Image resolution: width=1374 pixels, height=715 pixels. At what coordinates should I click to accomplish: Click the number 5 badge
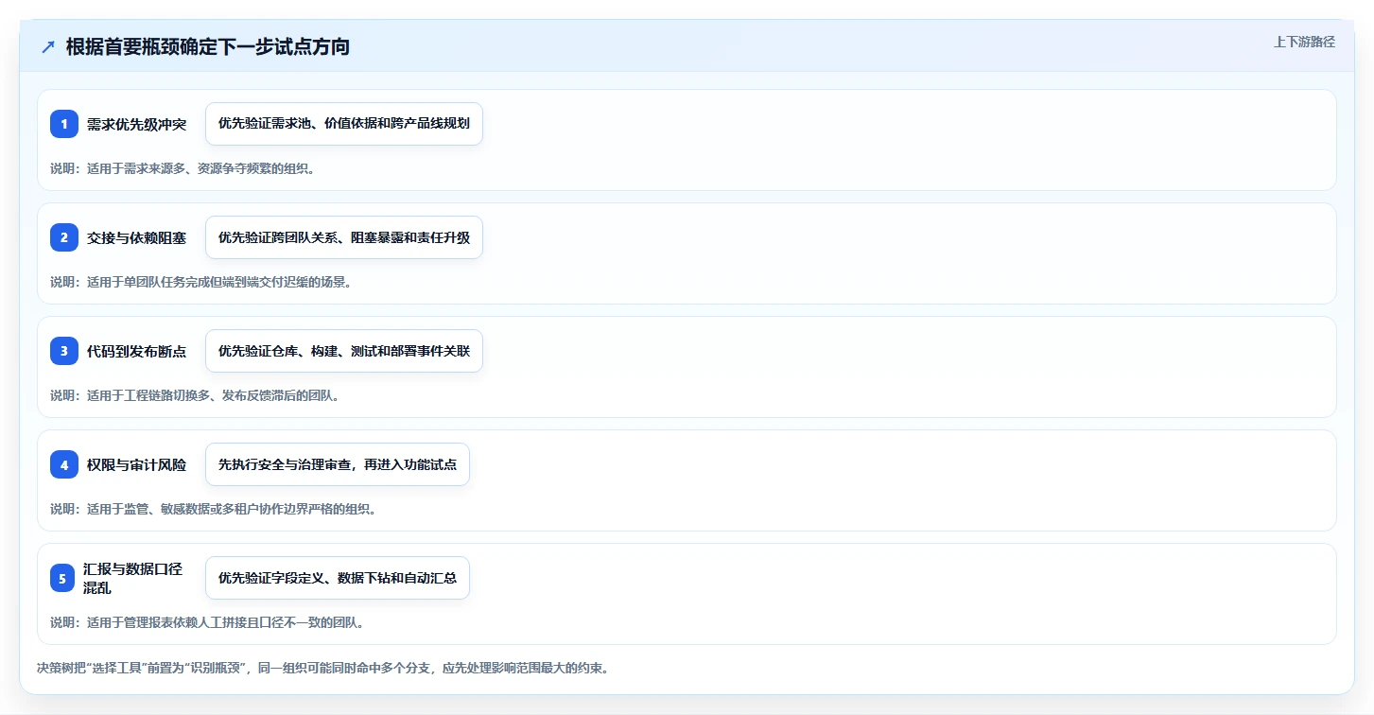click(64, 578)
